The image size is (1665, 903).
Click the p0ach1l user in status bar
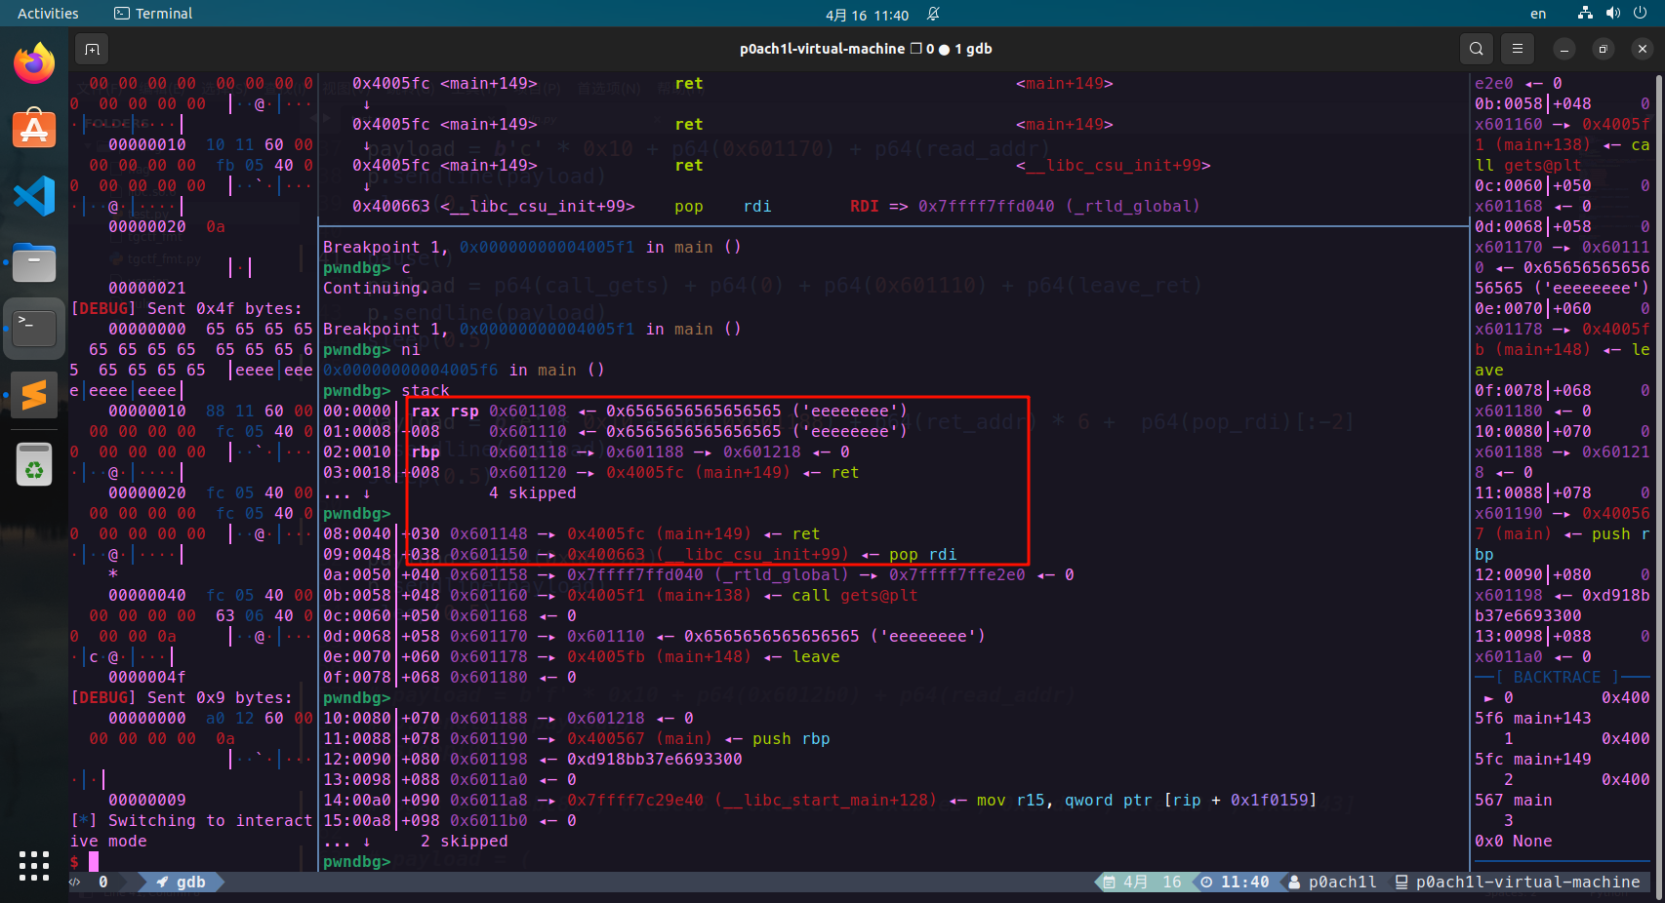tap(1333, 882)
